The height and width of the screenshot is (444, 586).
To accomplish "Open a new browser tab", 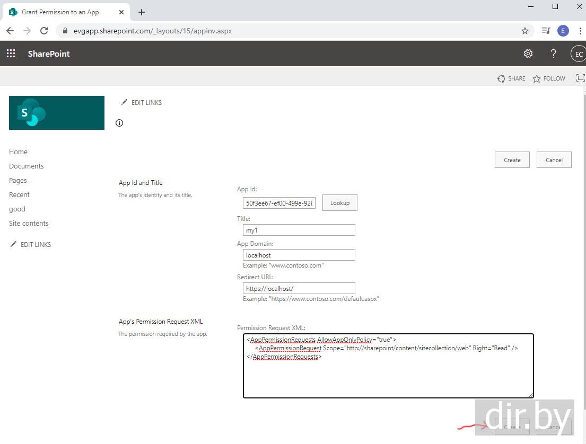I will [142, 12].
